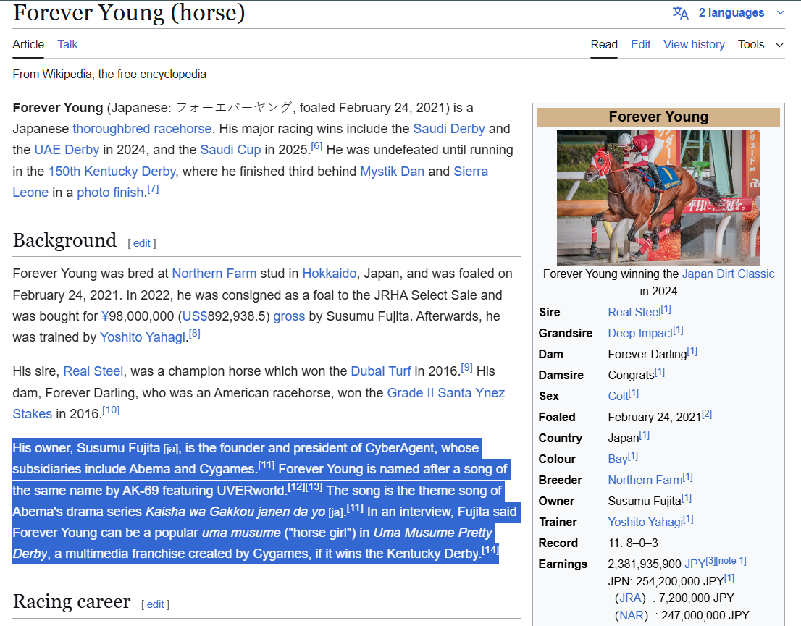Screen dimensions: 801x626
Task: Follow the gross link
Action: (289, 316)
